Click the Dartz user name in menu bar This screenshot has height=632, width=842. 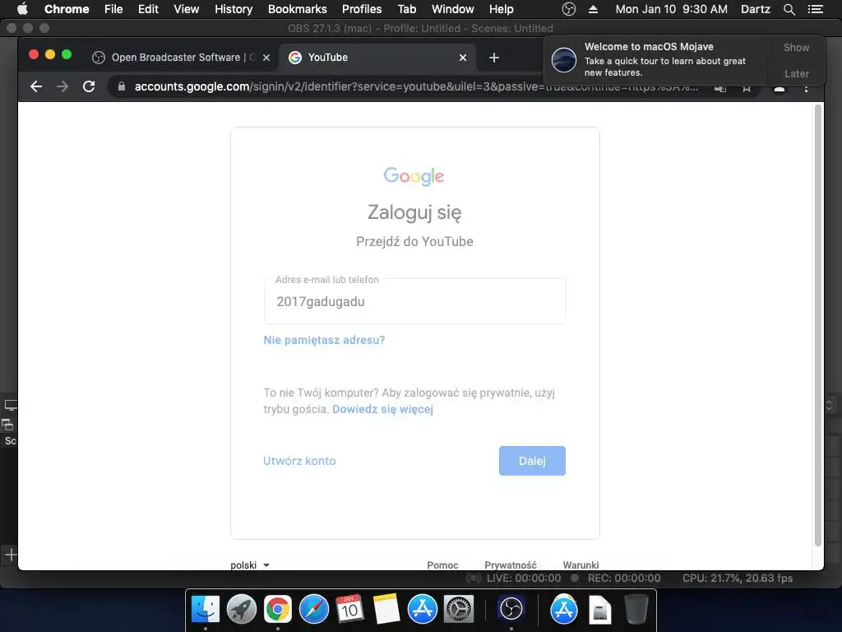point(756,9)
